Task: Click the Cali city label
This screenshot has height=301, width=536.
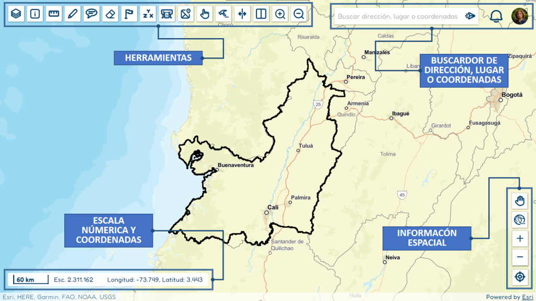Action: [273, 207]
